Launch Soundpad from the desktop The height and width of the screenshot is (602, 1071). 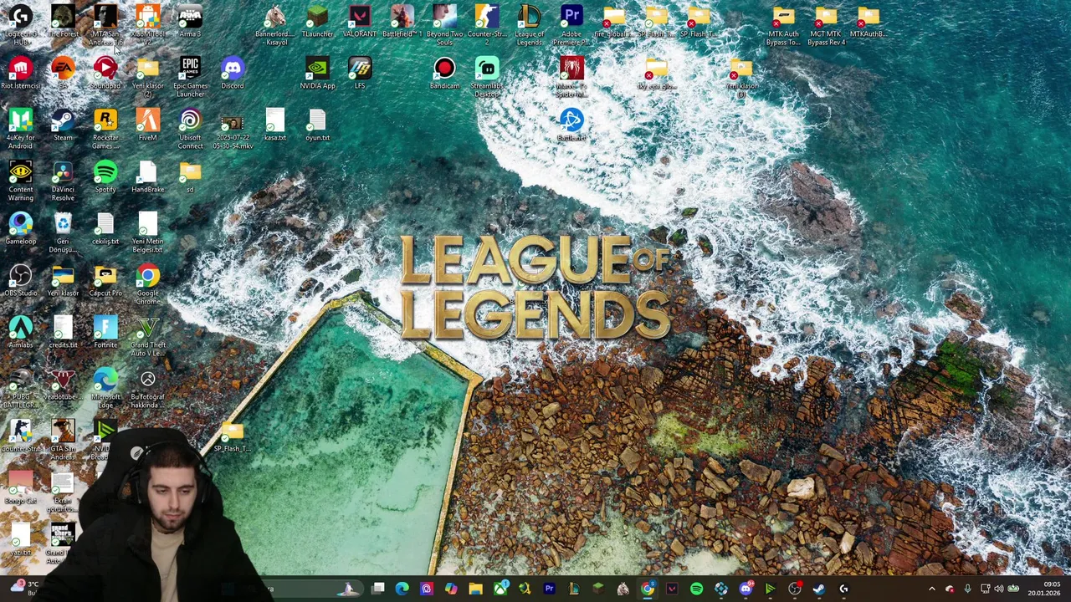[x=105, y=74]
